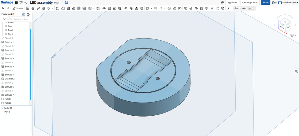
Task: Click the Share button
Action: point(266,2)
